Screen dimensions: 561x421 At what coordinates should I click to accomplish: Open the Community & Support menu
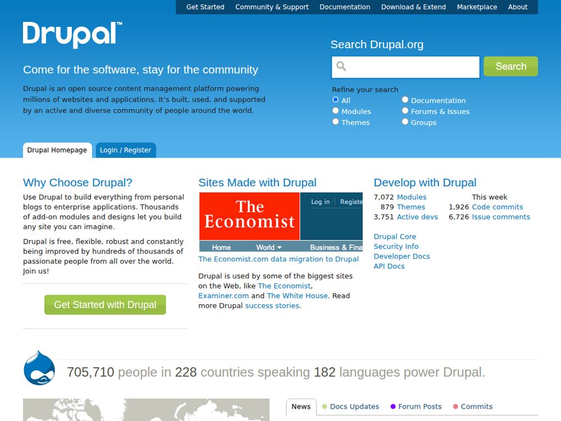[272, 7]
